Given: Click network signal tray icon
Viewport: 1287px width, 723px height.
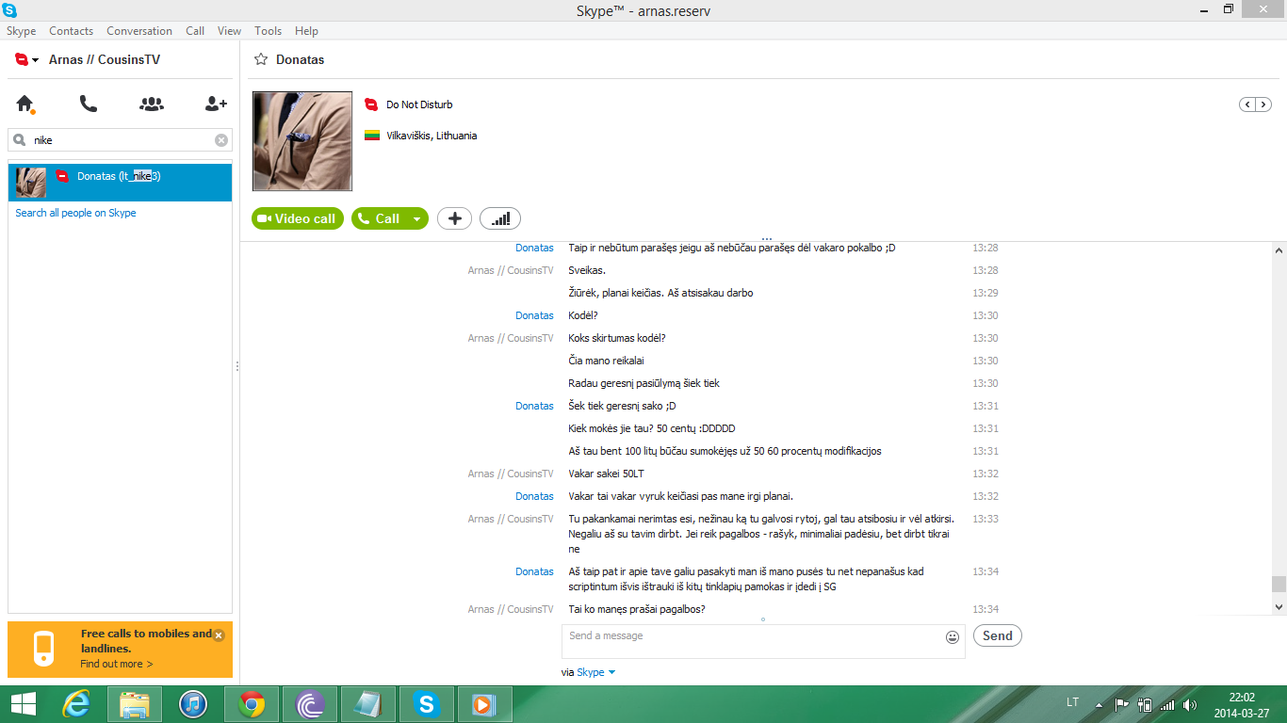Looking at the screenshot, I should point(1167,704).
